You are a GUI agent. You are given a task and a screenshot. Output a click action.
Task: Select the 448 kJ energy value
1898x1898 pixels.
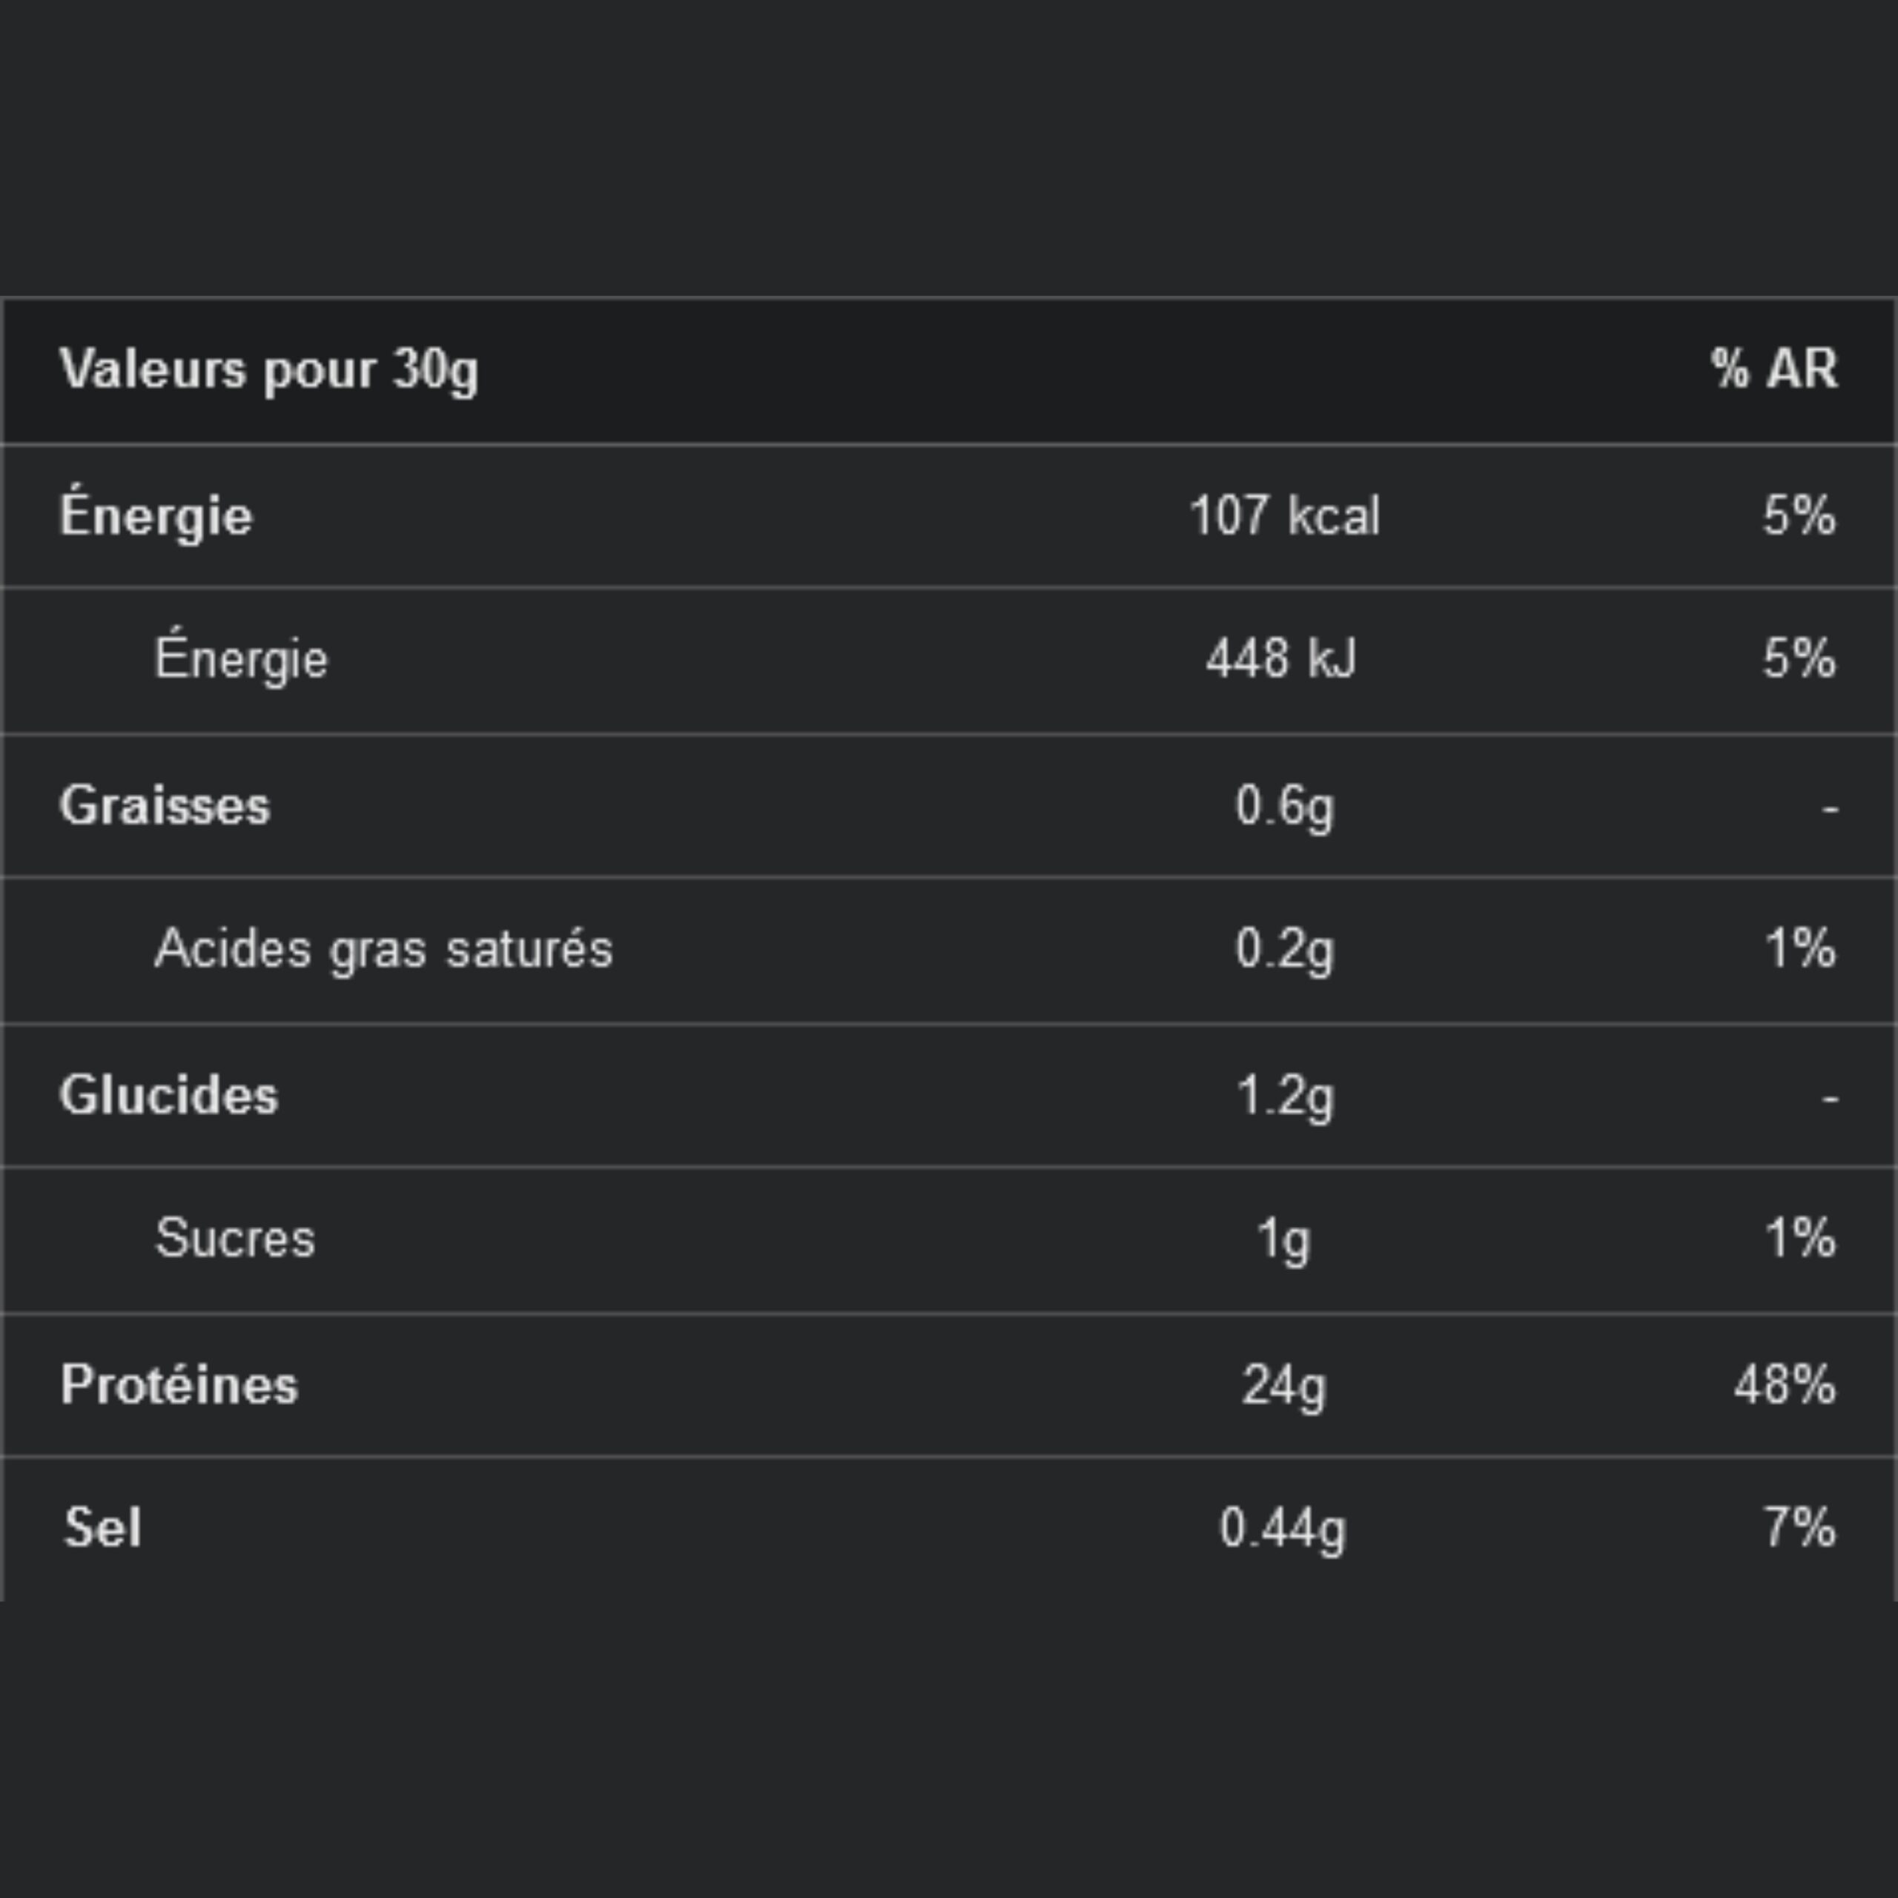(x=1281, y=658)
